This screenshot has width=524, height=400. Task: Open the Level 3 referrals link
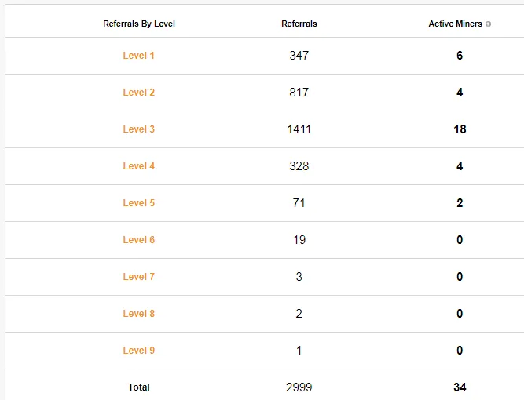(139, 129)
